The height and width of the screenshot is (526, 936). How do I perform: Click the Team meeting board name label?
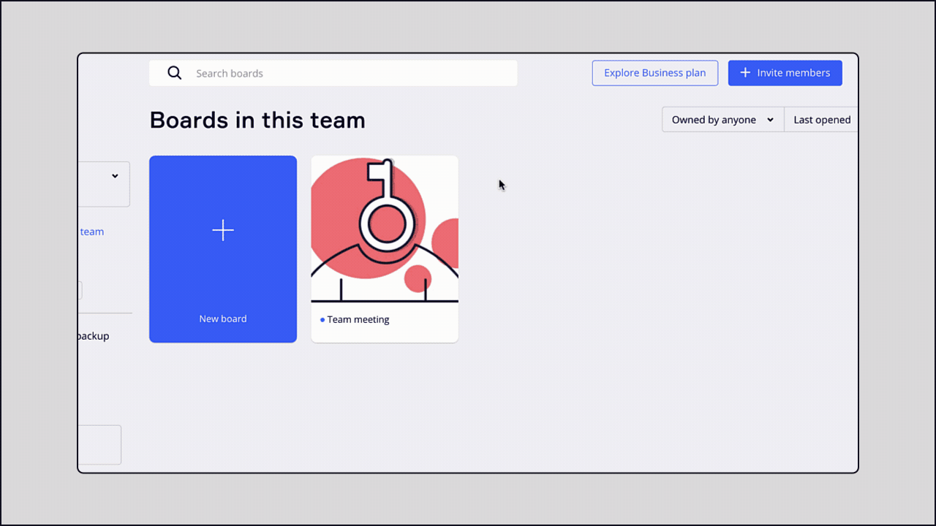pyautogui.click(x=360, y=319)
